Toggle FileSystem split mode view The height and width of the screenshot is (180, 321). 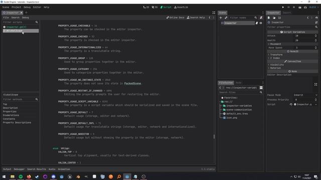tap(261, 88)
